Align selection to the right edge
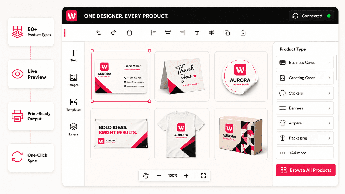The image size is (345, 194). tap(182, 33)
